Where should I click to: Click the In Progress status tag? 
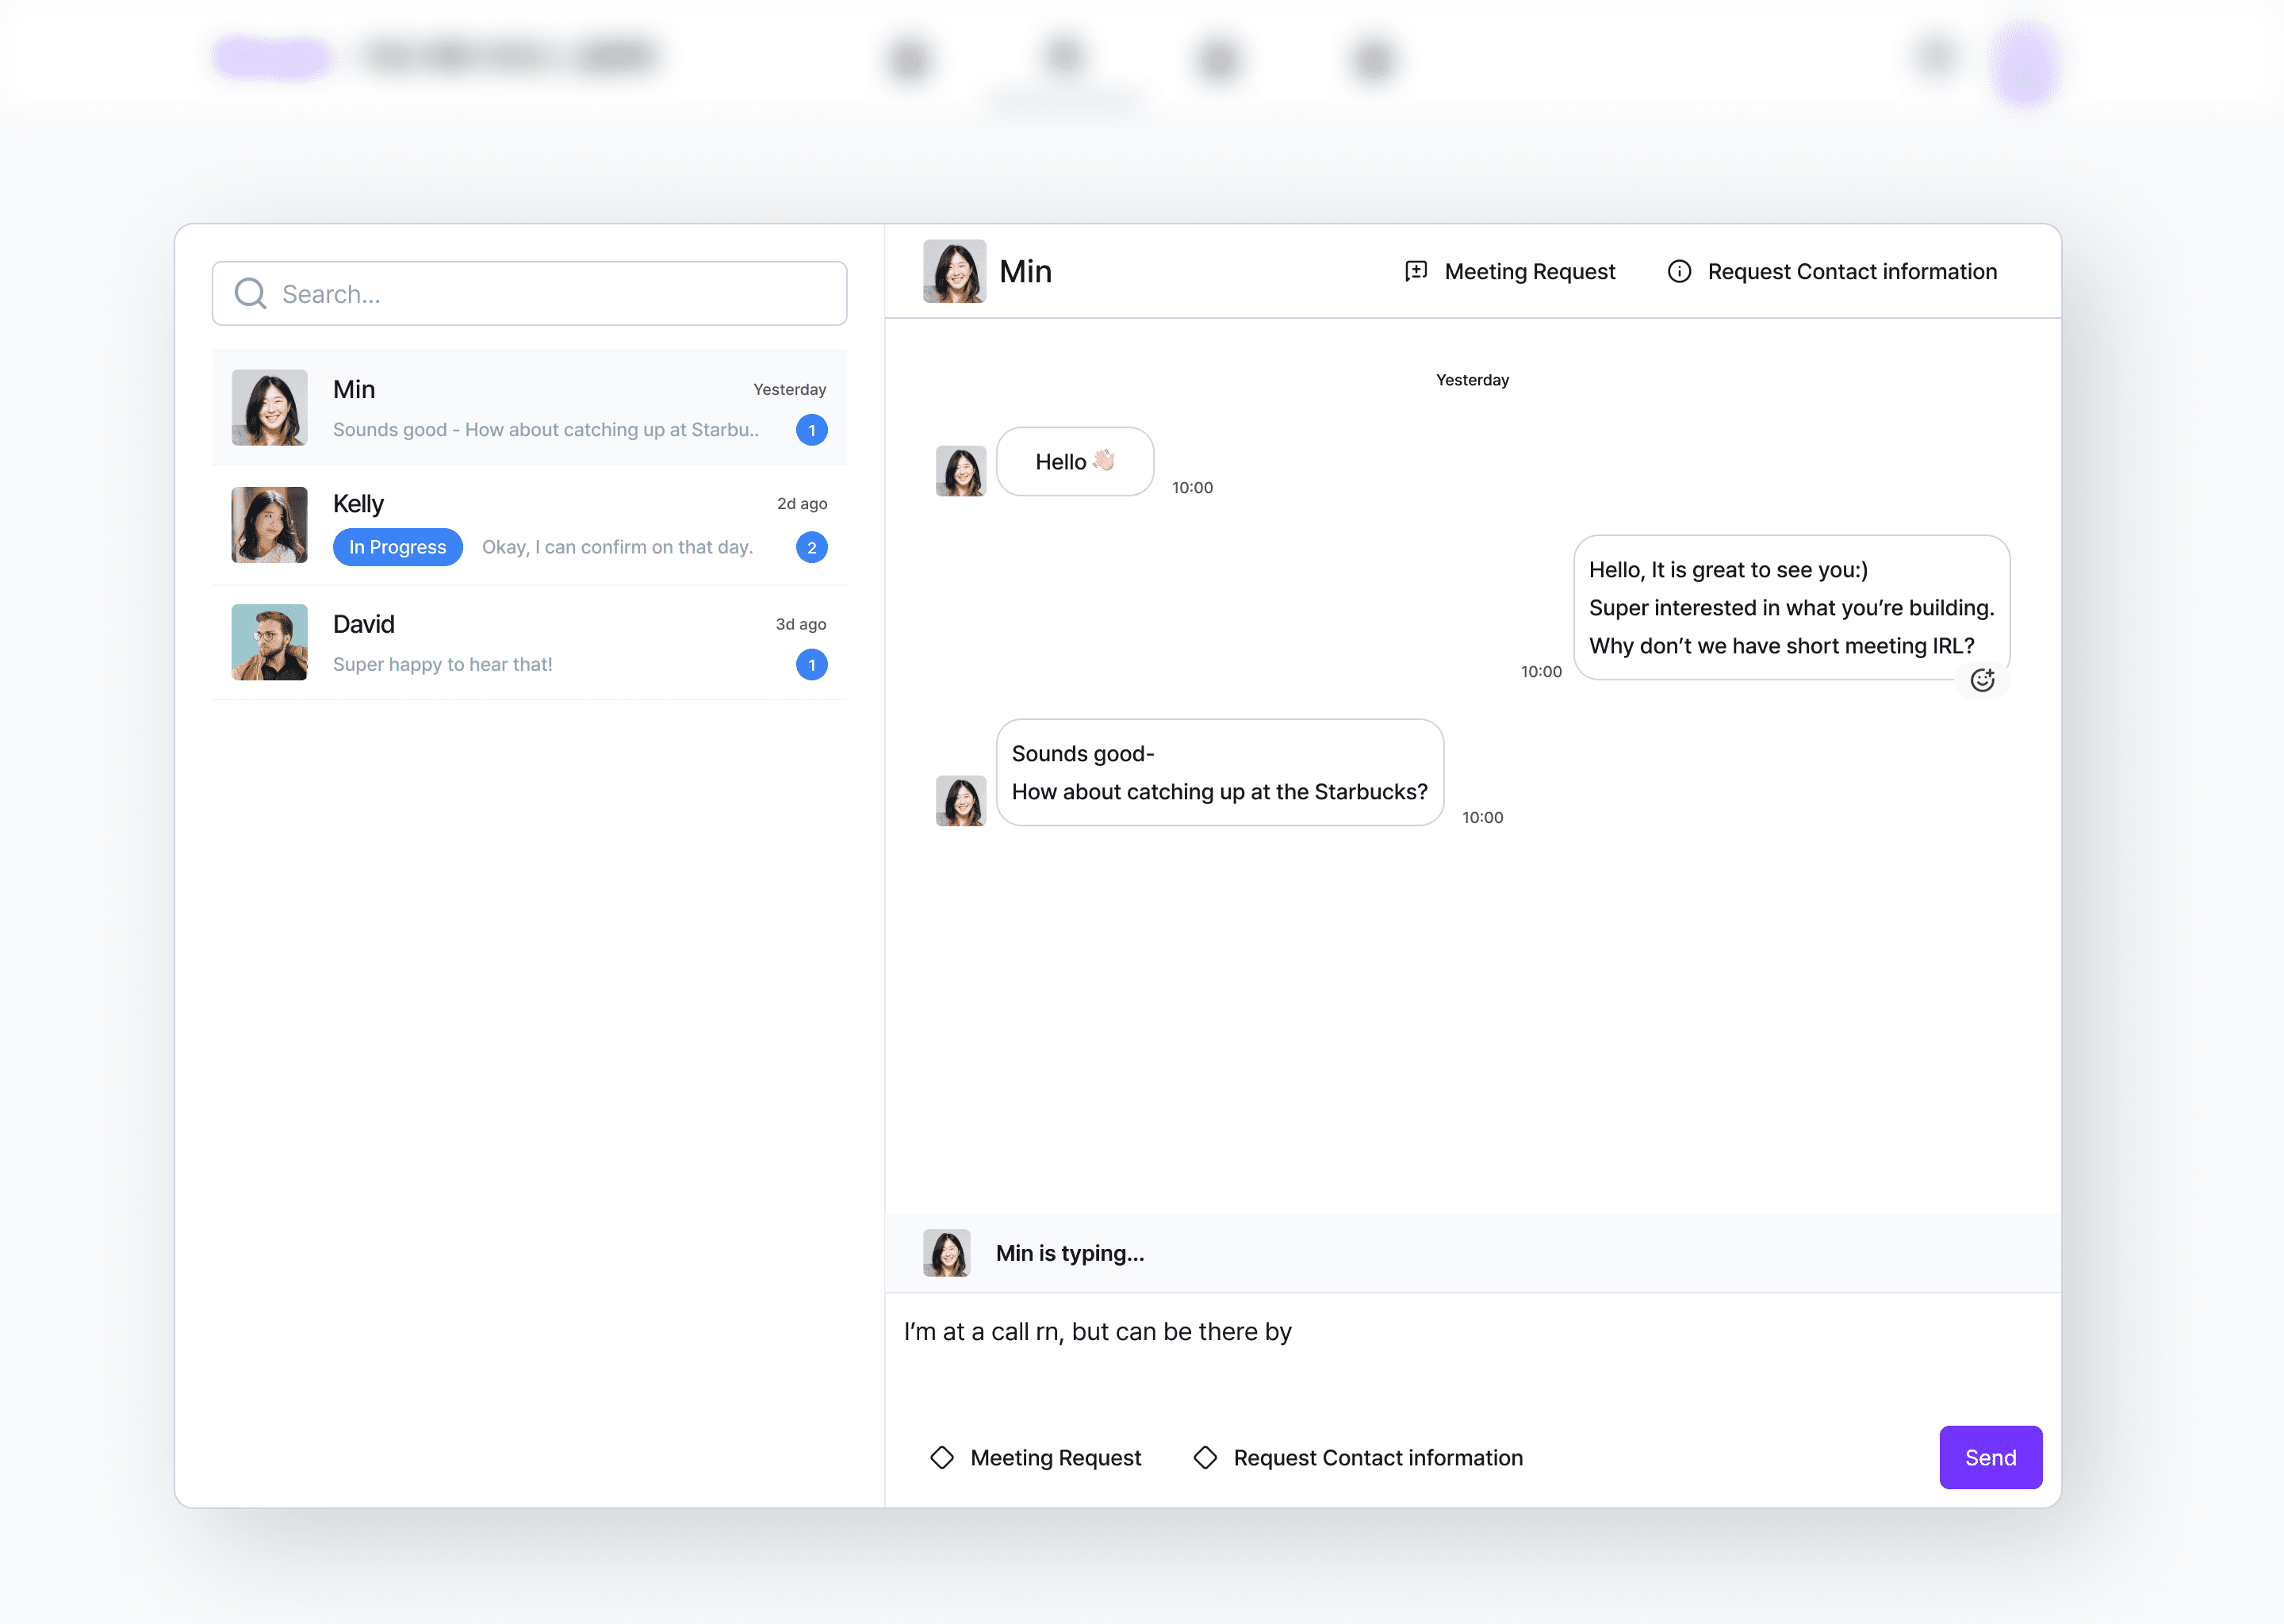[397, 547]
